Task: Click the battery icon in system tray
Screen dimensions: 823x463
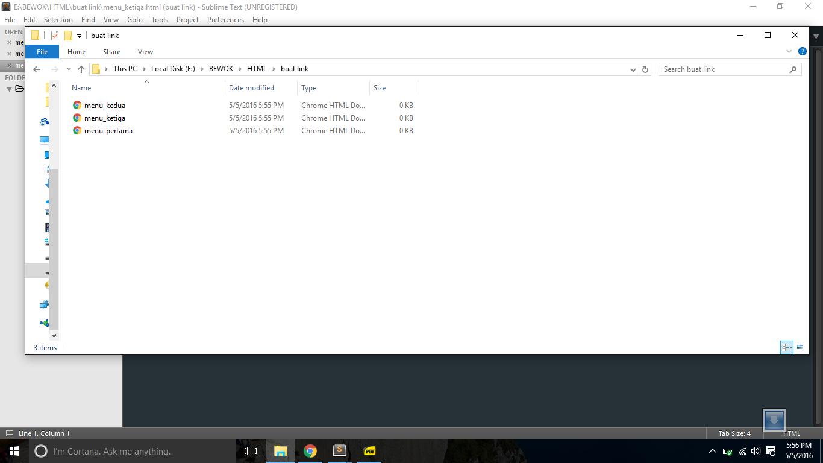Action: click(728, 451)
